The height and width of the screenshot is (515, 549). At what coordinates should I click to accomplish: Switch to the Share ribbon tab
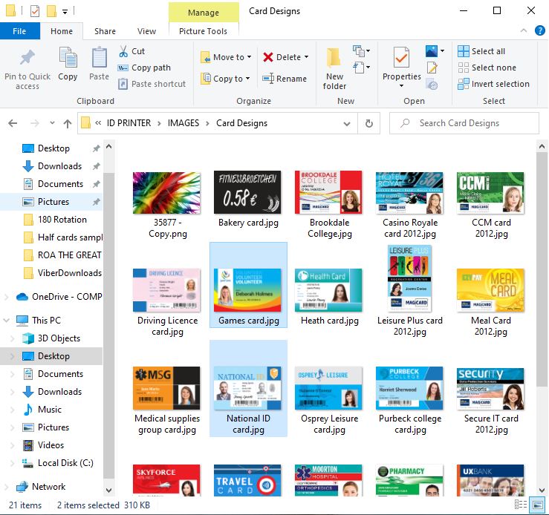pos(105,31)
